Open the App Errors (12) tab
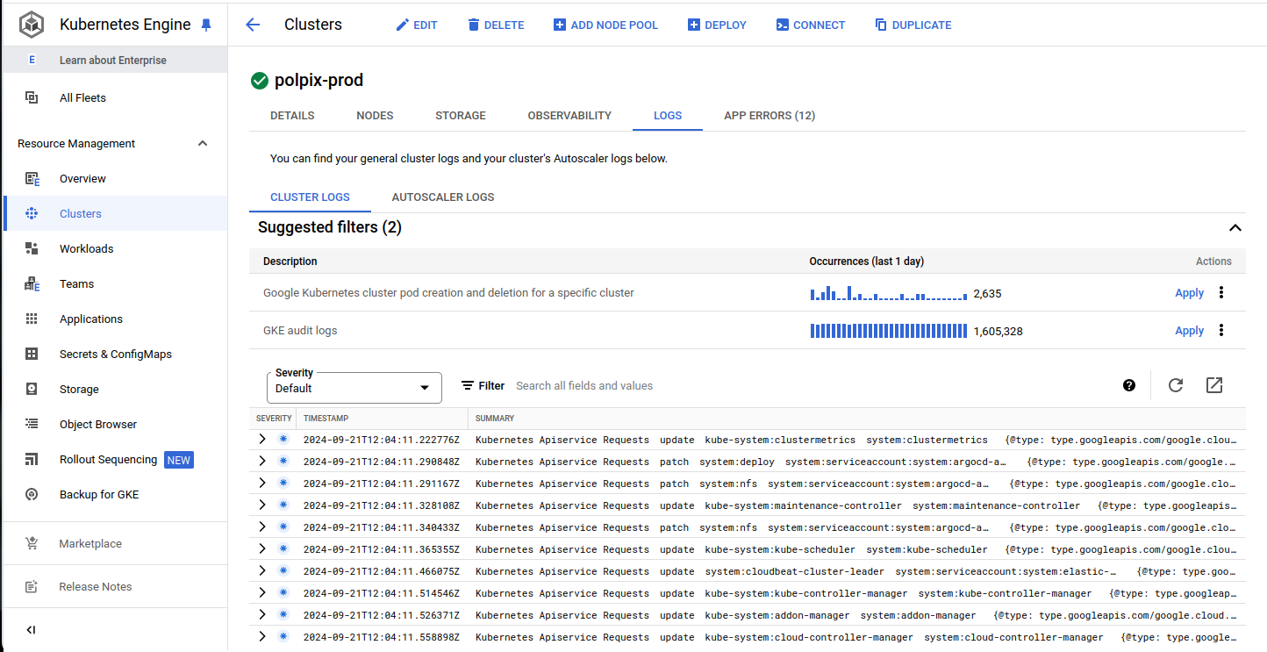The width and height of the screenshot is (1267, 652). (x=770, y=115)
